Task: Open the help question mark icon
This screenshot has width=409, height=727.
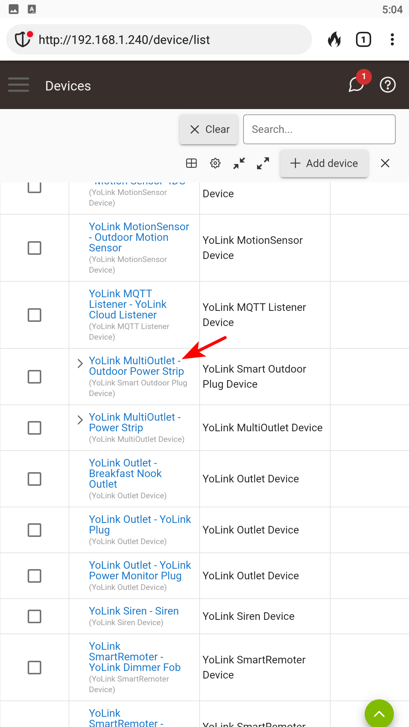Action: tap(388, 85)
